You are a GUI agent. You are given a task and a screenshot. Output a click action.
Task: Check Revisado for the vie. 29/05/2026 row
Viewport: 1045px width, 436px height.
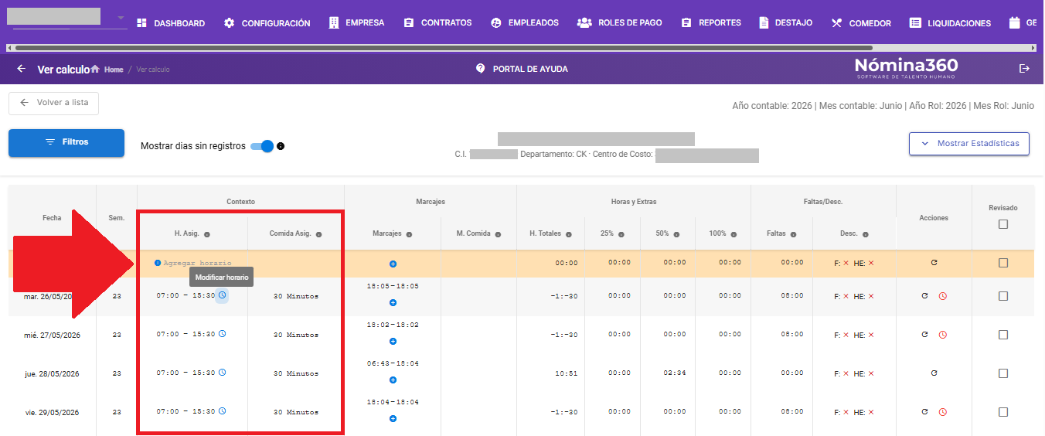click(1003, 412)
